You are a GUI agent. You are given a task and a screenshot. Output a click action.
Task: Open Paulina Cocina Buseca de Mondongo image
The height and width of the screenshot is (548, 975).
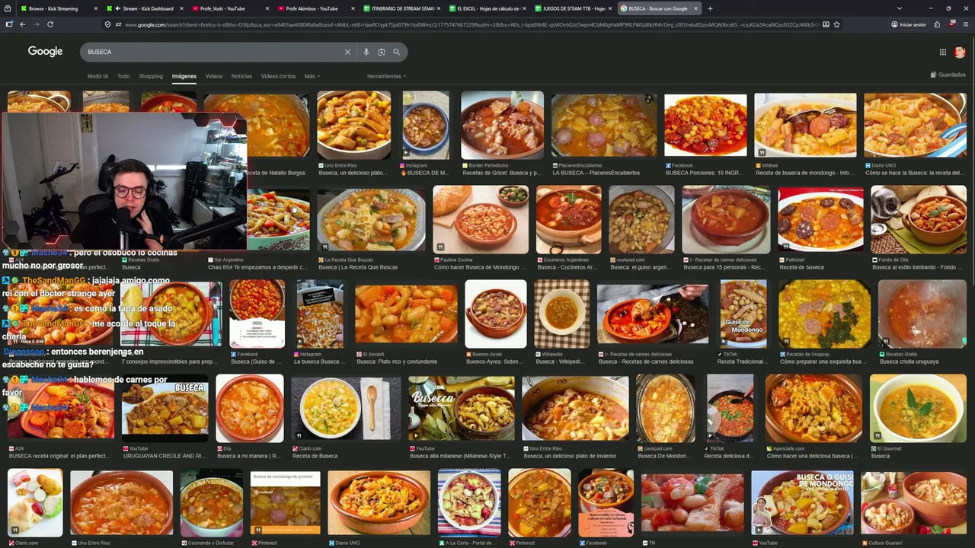coord(481,219)
